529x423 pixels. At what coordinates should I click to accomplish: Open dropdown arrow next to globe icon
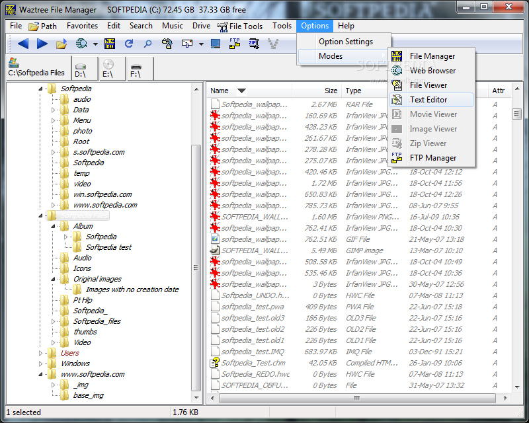(x=95, y=44)
